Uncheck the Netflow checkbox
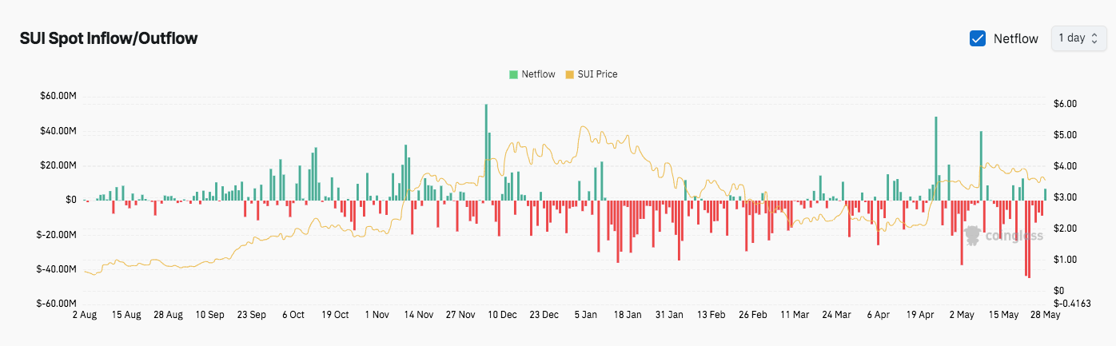Screen dimensions: 1116x346 pos(977,38)
